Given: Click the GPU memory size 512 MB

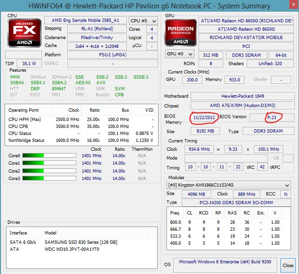Looking at the screenshot, I should click(211, 55).
